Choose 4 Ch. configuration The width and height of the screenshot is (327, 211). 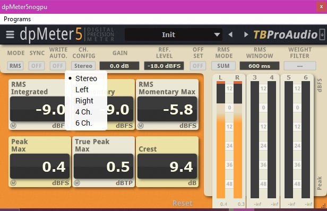coord(86,112)
